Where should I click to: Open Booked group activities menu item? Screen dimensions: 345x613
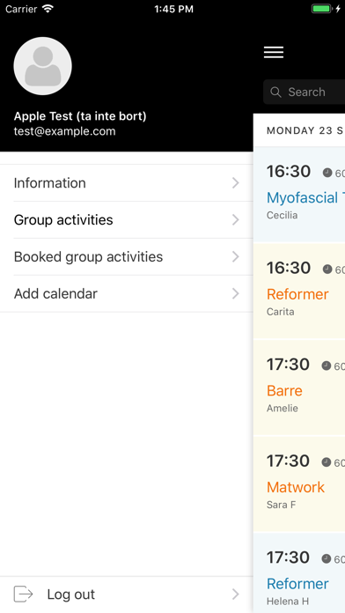tap(127, 257)
